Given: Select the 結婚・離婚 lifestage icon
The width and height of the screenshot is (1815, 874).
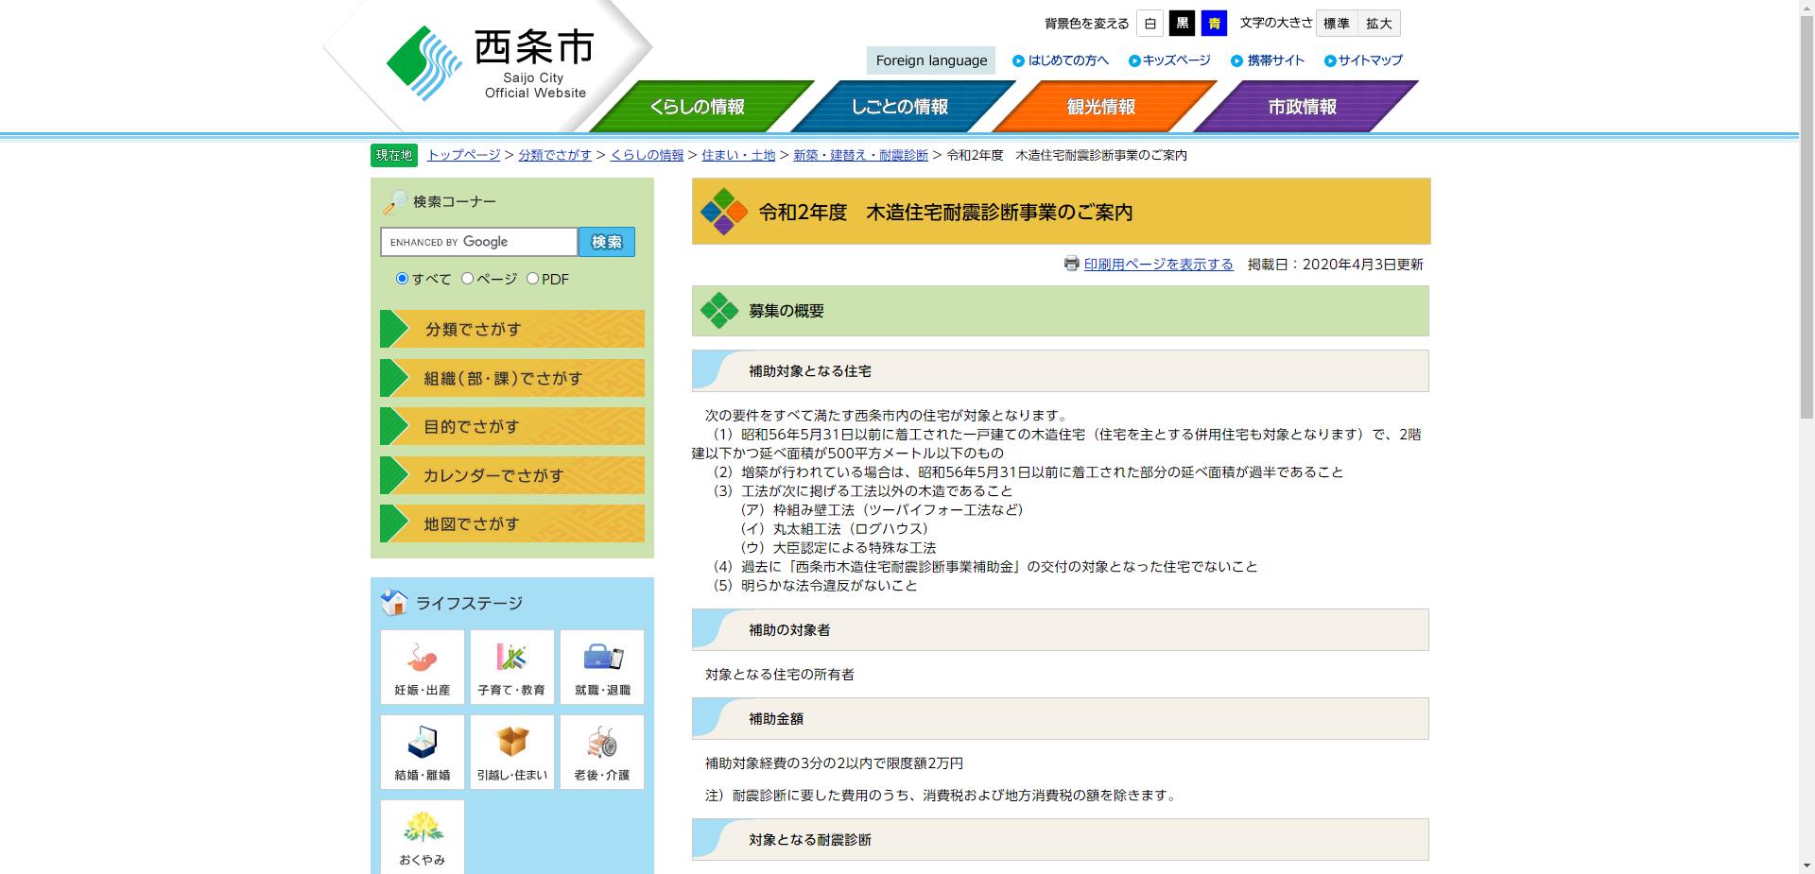Looking at the screenshot, I should [422, 751].
